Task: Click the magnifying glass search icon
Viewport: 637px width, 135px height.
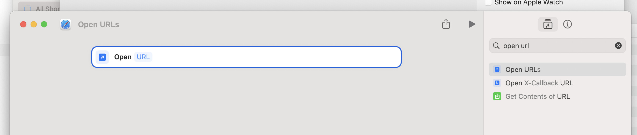Action: (496, 46)
